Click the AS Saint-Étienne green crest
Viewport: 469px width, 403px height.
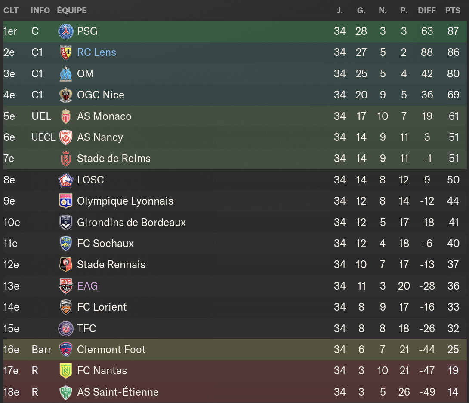pyautogui.click(x=66, y=392)
